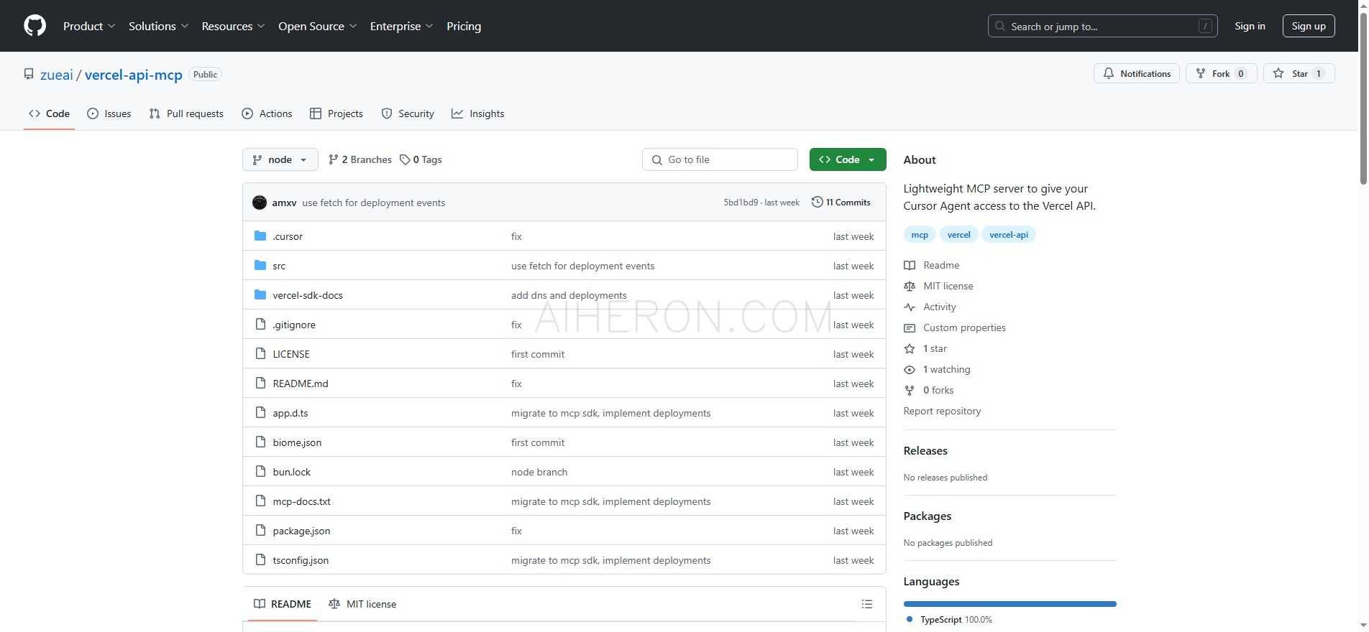The image size is (1369, 632).
Task: Click the .gitignore file icon
Action: pyautogui.click(x=260, y=324)
